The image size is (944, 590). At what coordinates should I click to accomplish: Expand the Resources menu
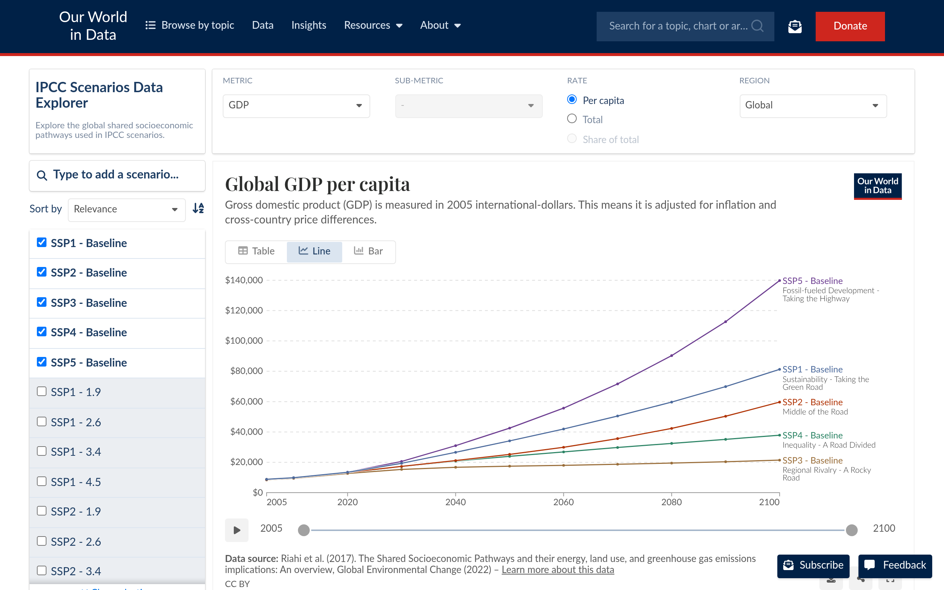tap(373, 25)
